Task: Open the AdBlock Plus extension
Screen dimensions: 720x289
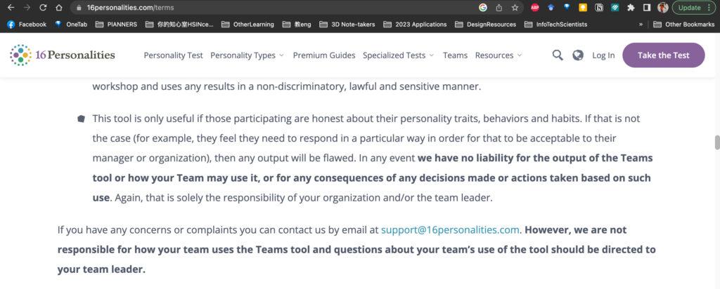Action: click(536, 8)
